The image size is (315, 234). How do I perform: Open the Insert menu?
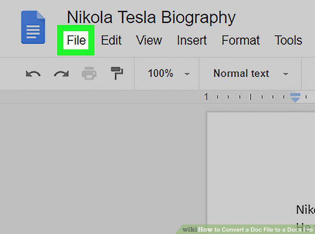pos(192,40)
